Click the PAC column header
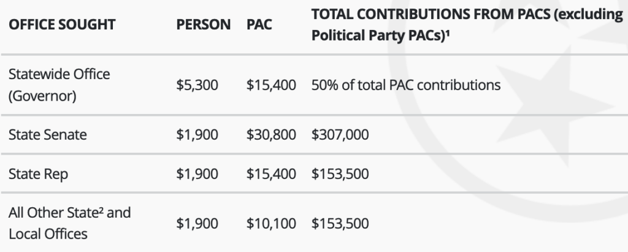628x252 pixels. pos(259,25)
